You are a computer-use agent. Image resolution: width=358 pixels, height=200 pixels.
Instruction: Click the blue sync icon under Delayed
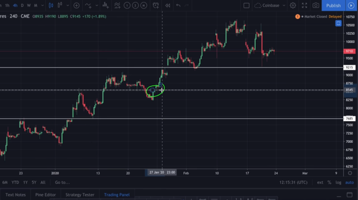pos(338,23)
